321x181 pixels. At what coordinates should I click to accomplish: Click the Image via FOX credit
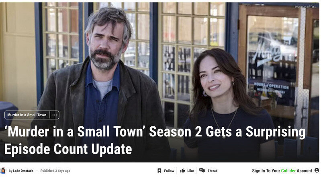click(305, 7)
